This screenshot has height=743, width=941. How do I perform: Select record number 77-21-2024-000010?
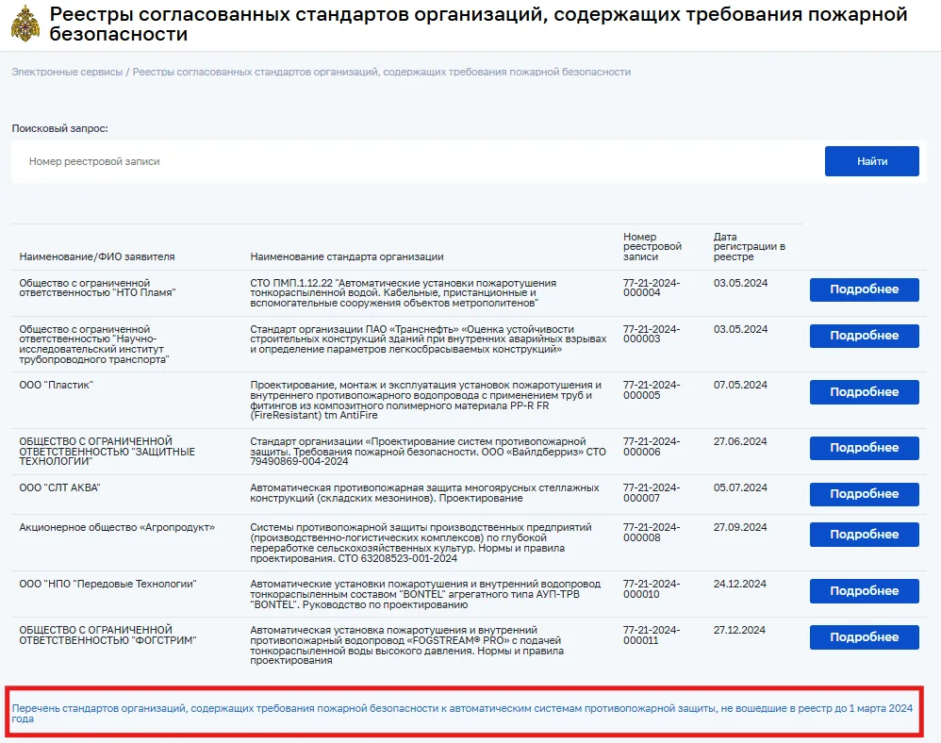[x=652, y=588]
